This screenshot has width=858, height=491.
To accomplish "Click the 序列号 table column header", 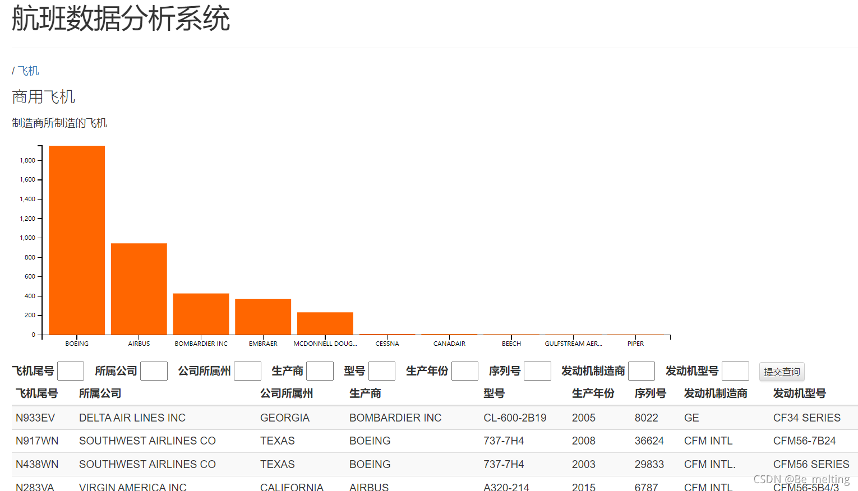I will click(651, 393).
